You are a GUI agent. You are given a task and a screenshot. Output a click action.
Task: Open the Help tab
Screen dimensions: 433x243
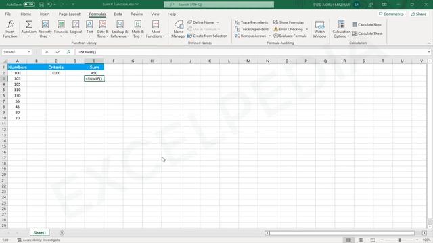[x=171, y=13]
